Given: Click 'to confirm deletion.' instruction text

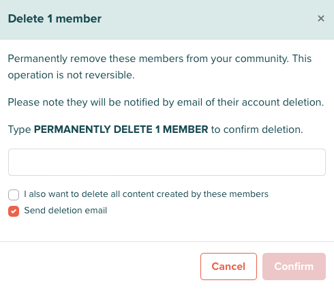Looking at the screenshot, I should click(x=257, y=130).
